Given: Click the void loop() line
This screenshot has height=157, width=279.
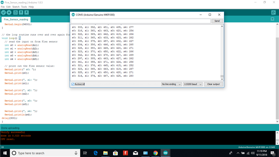Looking at the screenshot, I should (x=11, y=38).
